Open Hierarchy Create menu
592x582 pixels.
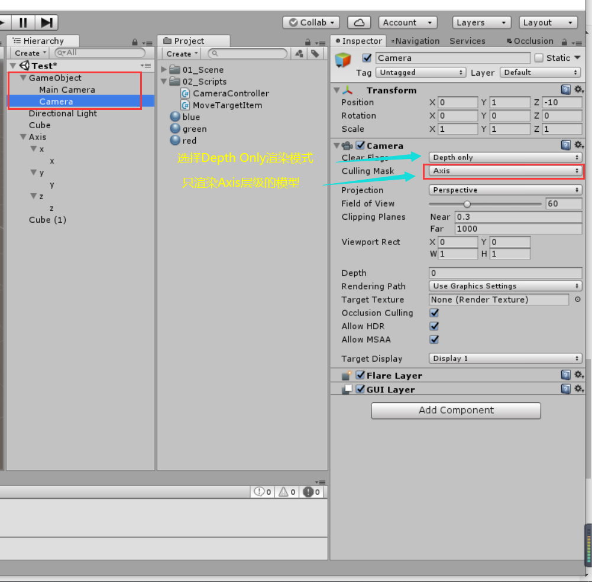[x=30, y=53]
